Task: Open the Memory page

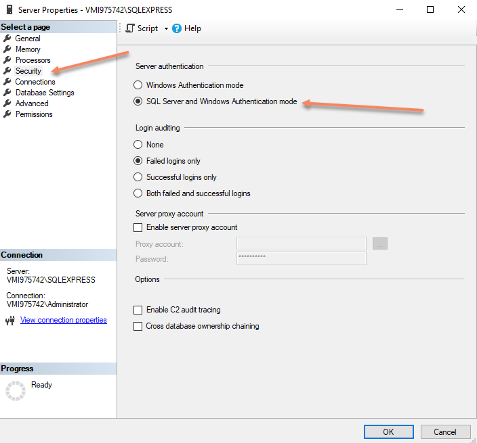Action: tap(28, 49)
